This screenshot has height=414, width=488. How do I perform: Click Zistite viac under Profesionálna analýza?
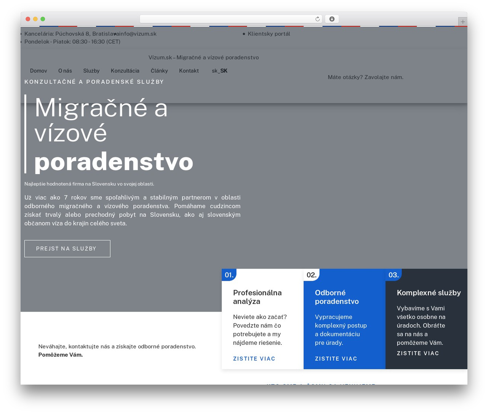tap(254, 359)
